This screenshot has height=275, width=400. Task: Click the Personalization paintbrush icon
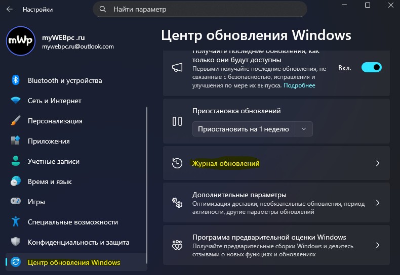16,120
